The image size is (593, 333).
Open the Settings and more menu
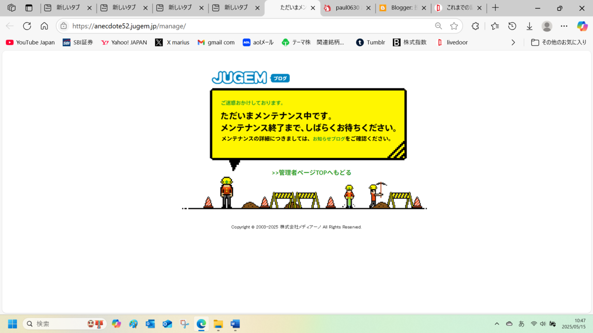click(x=564, y=26)
